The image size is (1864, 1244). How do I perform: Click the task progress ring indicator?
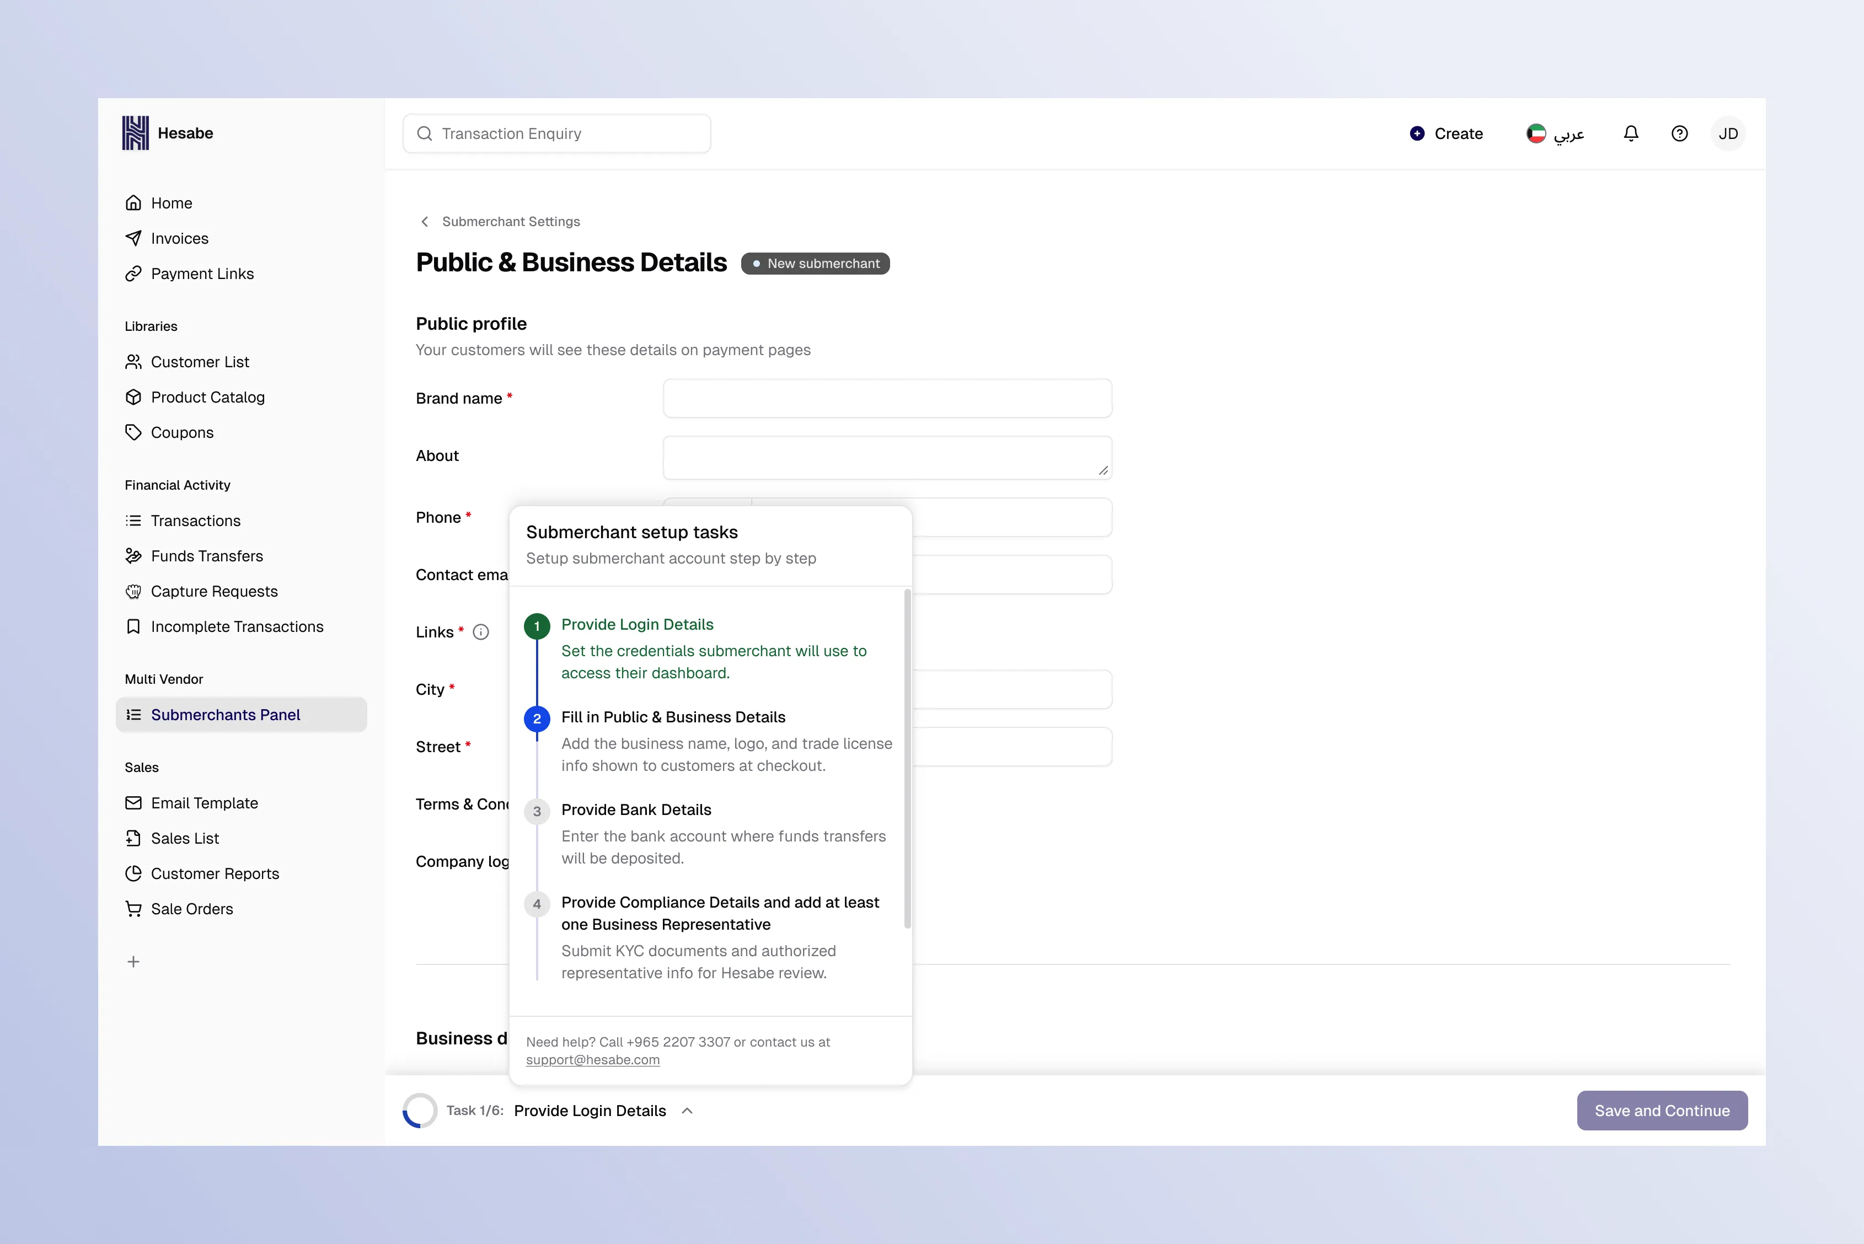pyautogui.click(x=420, y=1111)
